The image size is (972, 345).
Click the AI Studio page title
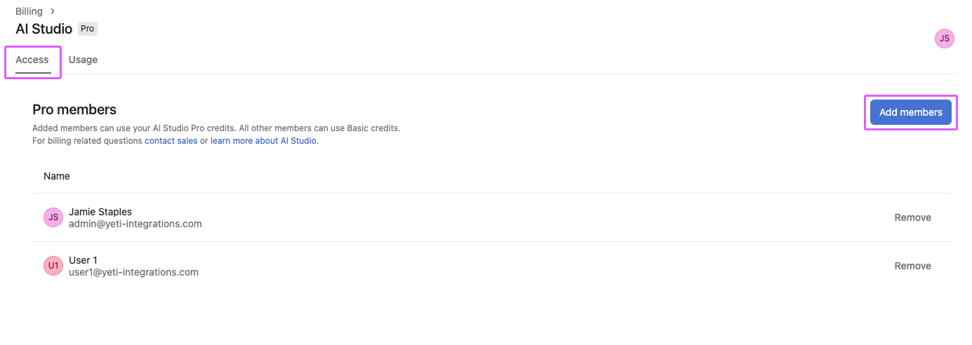[x=44, y=29]
